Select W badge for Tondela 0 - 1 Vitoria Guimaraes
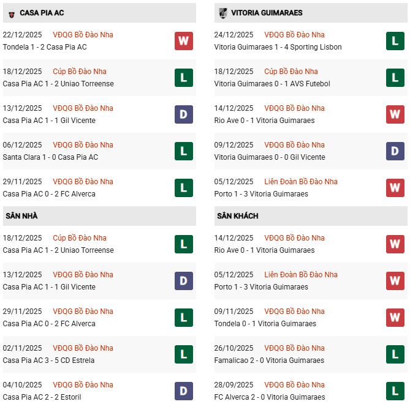Screen dimensions: 410x407 point(395,318)
